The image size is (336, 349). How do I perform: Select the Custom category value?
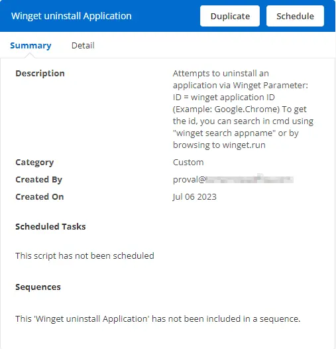pos(188,163)
